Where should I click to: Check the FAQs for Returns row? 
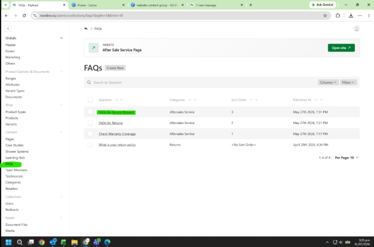(90, 123)
